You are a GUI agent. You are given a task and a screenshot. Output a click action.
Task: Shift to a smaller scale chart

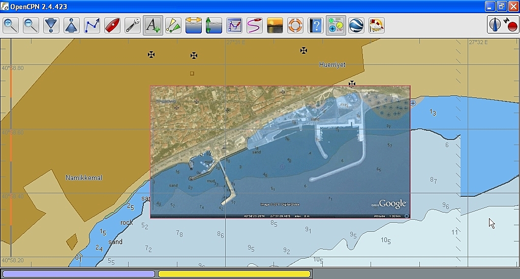71,25
